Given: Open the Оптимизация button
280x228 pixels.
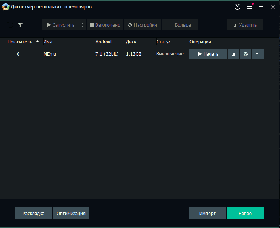Looking at the screenshot, I should [71, 213].
